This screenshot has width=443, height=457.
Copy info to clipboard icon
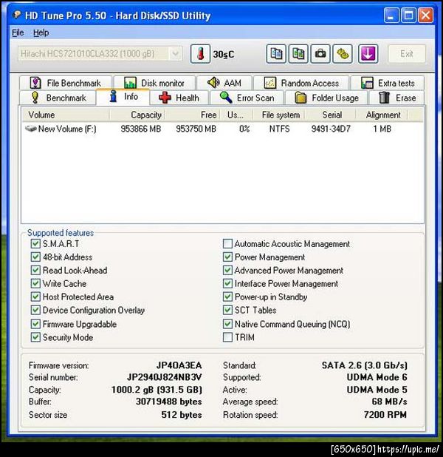click(x=276, y=54)
